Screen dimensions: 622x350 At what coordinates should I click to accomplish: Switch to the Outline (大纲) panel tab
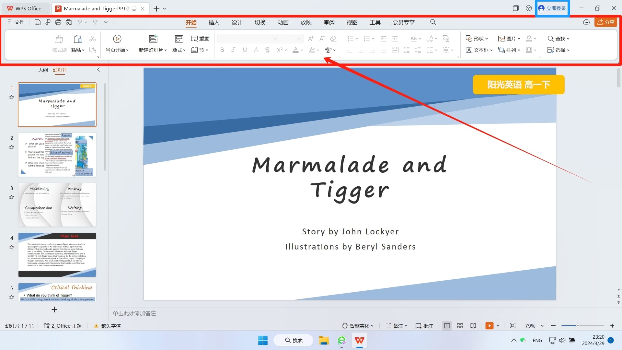pos(43,70)
